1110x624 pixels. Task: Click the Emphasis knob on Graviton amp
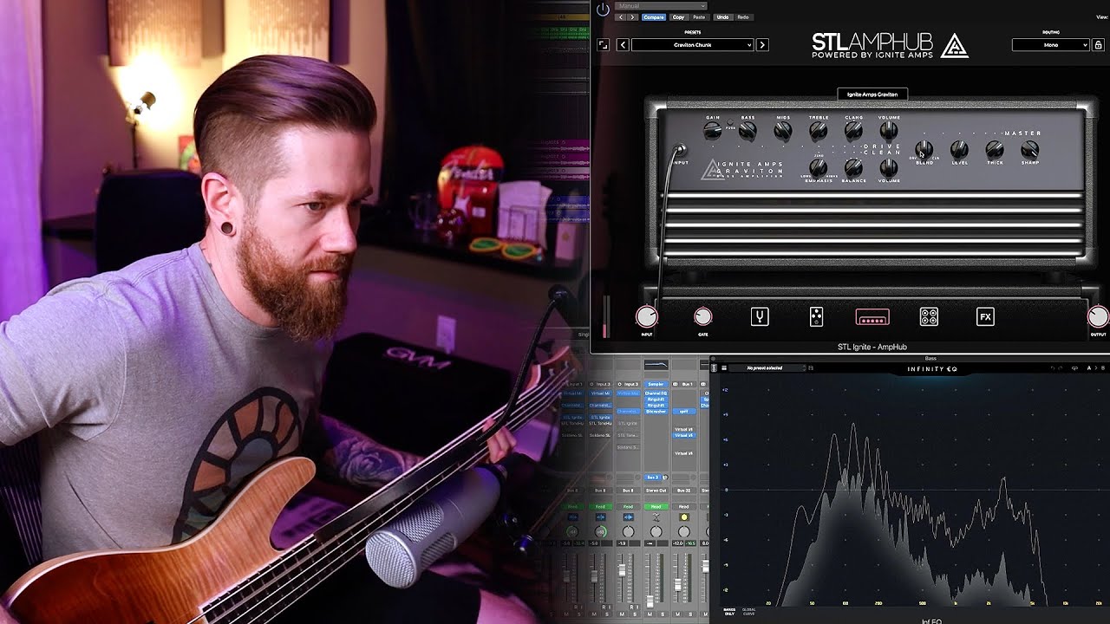click(x=818, y=167)
